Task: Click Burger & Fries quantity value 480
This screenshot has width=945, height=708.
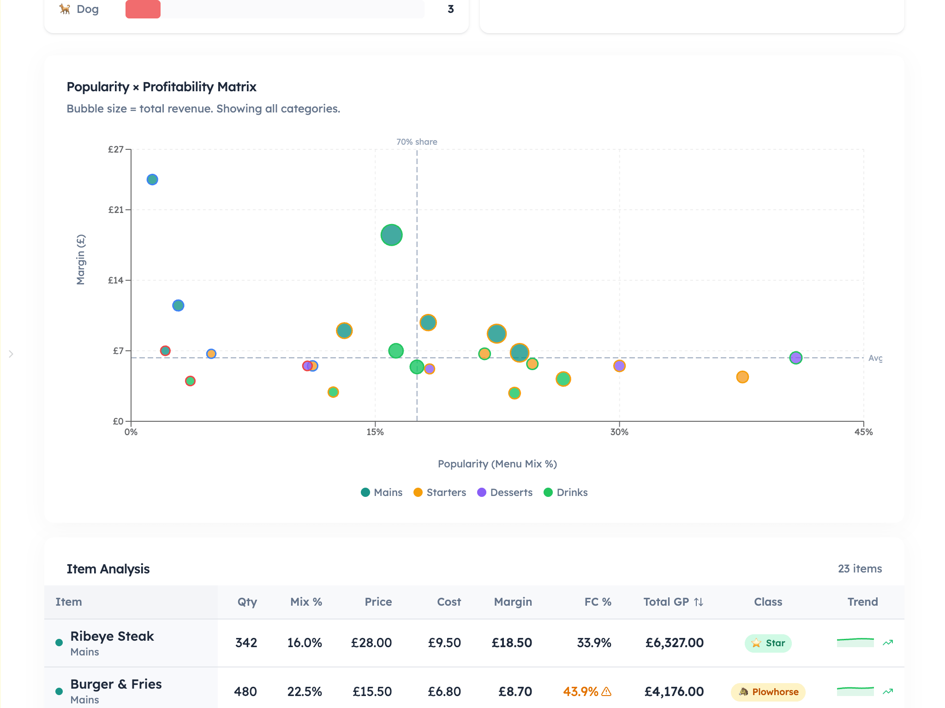Action: [x=245, y=691]
